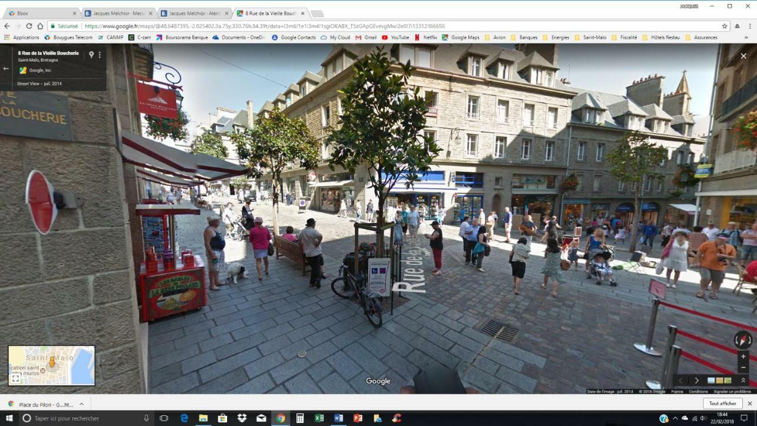
Task: Open Google Maps bookmark
Action: (x=461, y=37)
